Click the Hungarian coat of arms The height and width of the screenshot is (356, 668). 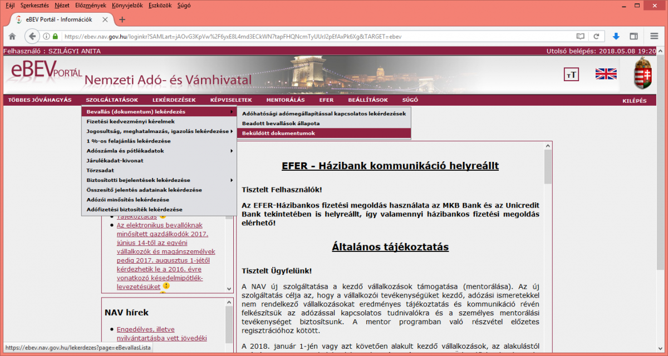643,73
